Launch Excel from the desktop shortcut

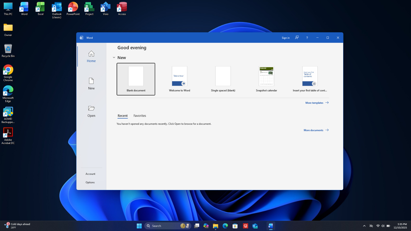tap(41, 9)
